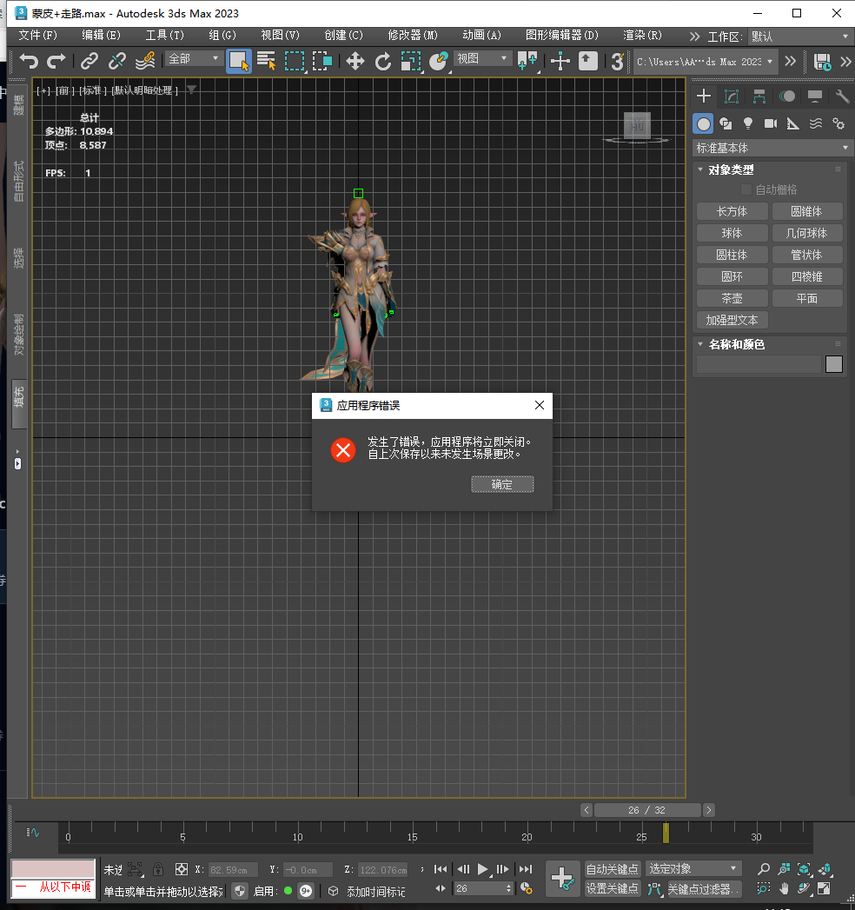This screenshot has width=855, height=910.
Task: Toggle the 自动栅格 checkbox
Action: (746, 189)
